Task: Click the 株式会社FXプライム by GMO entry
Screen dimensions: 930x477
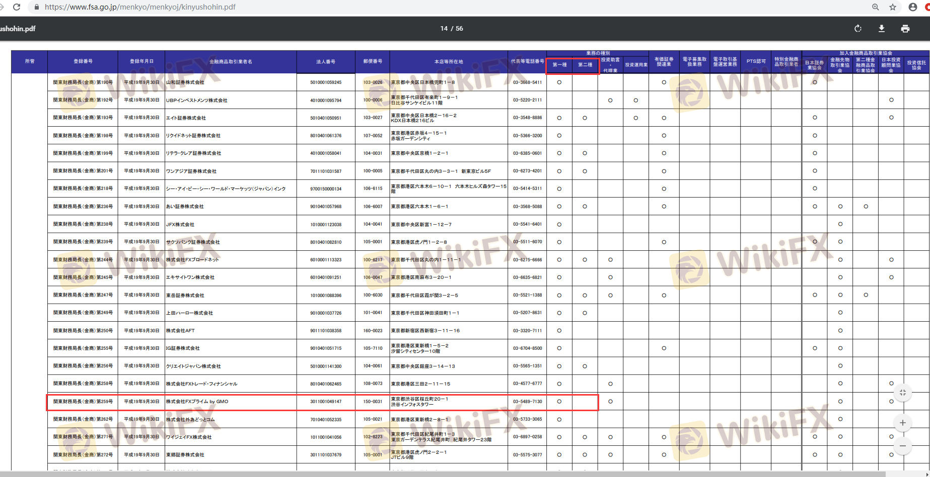Action: pos(197,402)
